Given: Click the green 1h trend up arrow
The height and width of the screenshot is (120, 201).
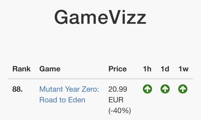Looking at the screenshot, I should pos(147,89).
